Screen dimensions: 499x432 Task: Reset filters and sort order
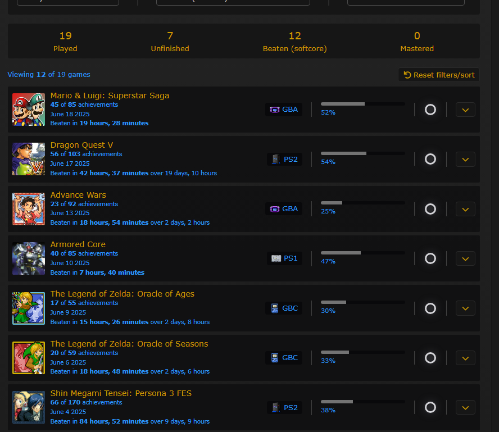439,75
